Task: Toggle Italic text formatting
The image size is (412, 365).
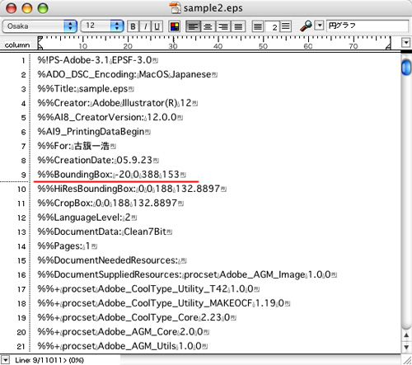Action: click(x=145, y=26)
